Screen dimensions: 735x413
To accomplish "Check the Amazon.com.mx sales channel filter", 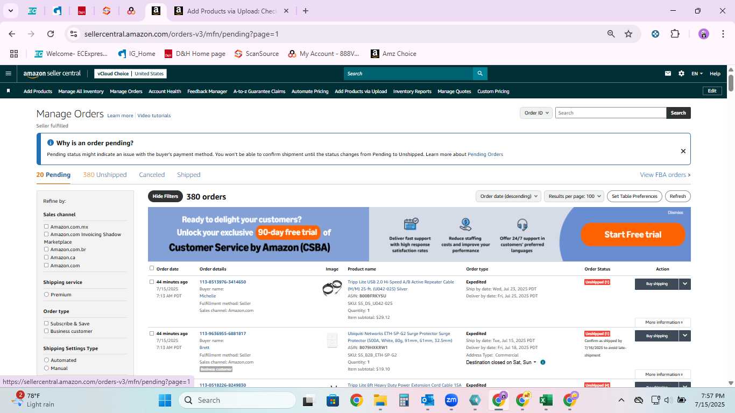I will point(46,227).
